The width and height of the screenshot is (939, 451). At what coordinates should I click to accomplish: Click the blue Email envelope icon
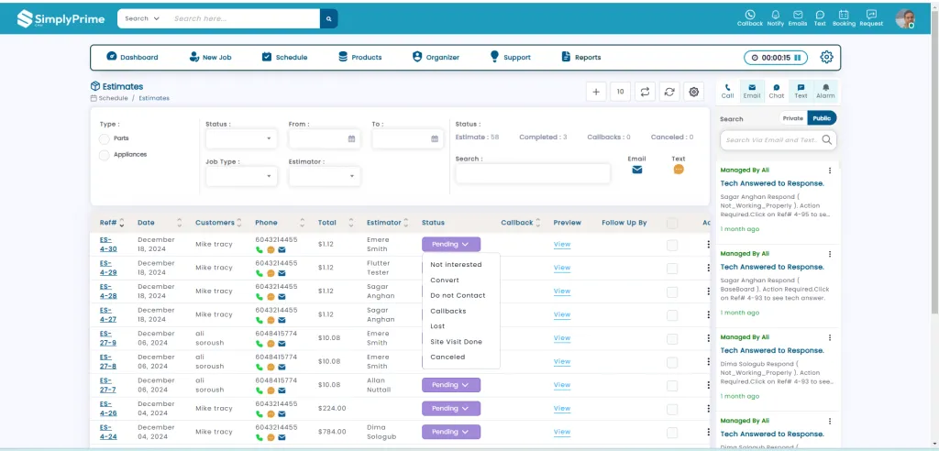tap(637, 170)
